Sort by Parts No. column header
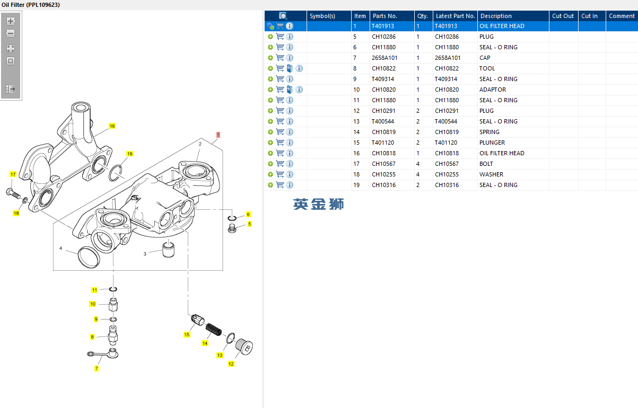Image resolution: width=638 pixels, height=408 pixels. [x=384, y=16]
